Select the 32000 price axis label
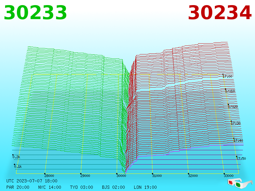Viewport: 255px width, 191px height. [x=193, y=176]
